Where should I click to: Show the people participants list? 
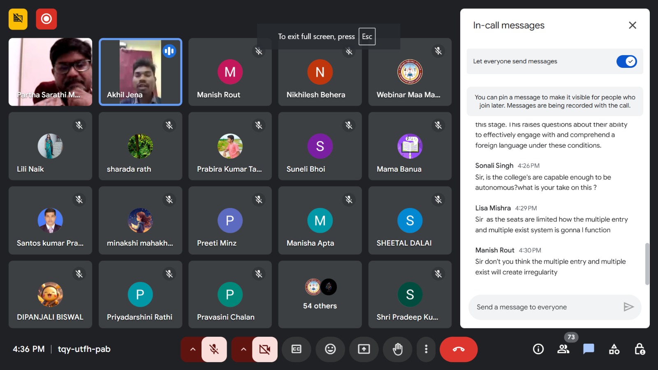563,349
